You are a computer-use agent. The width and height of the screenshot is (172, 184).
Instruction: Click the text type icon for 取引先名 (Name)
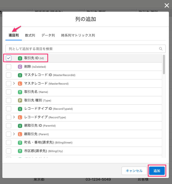point(20,92)
